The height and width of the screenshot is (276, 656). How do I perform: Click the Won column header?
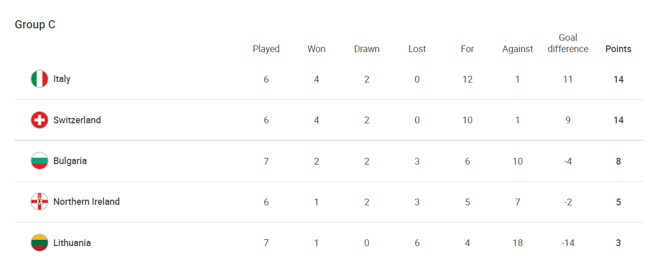316,49
